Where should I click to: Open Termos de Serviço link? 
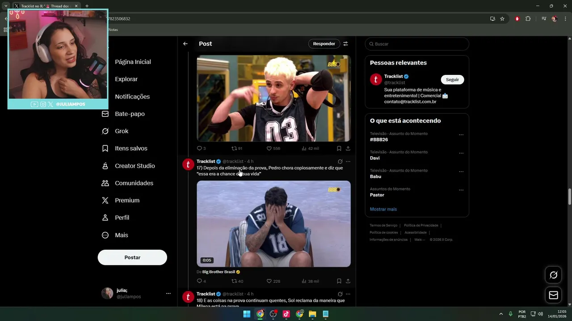tap(383, 226)
